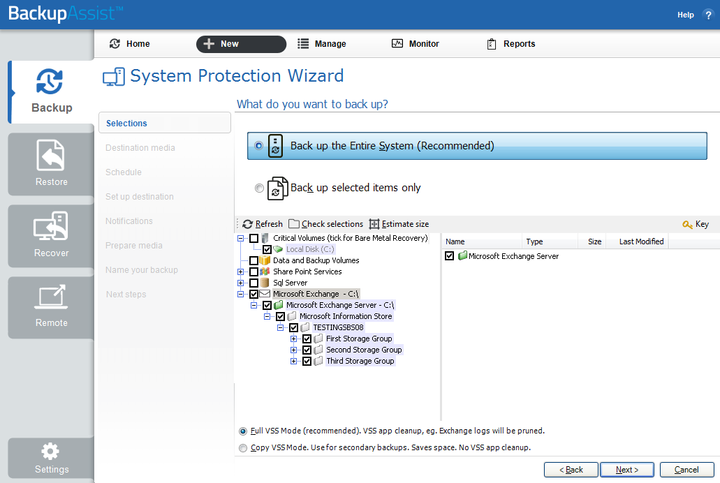Tick Data and Backup Volumes checkbox

coord(254,260)
